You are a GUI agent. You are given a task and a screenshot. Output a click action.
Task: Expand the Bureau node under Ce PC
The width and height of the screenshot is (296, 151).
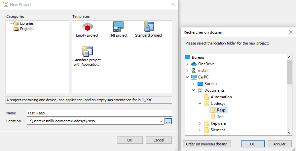(193, 84)
